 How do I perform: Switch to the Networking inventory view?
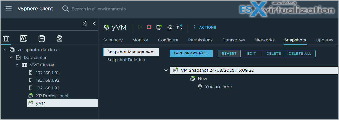point(59,38)
